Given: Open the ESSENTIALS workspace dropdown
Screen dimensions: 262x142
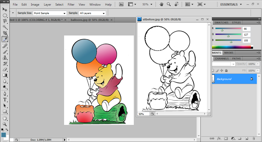Looking at the screenshot, I should coord(231,5).
